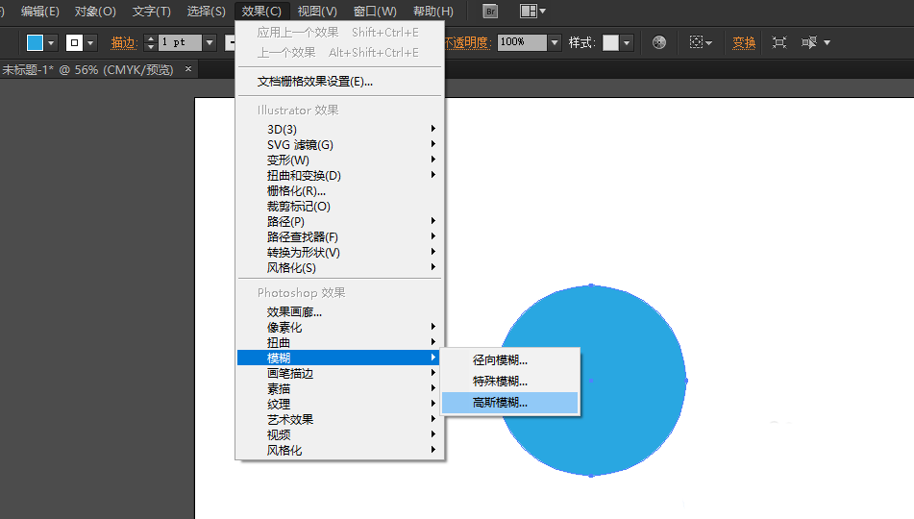
Task: Expand the 视频 submenu
Action: [339, 434]
